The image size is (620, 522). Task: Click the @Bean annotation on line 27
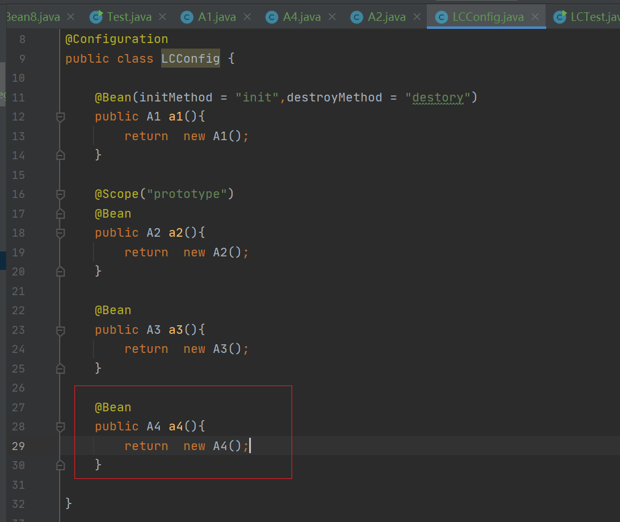pyautogui.click(x=113, y=407)
